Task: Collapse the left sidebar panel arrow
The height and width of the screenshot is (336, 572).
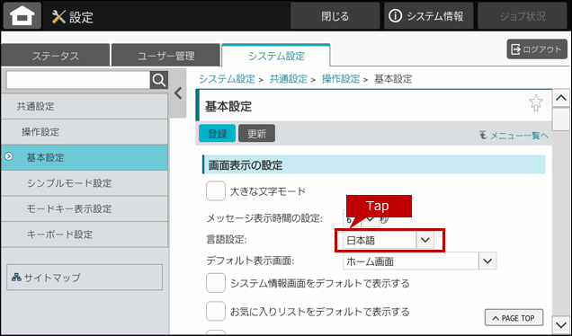Action: click(178, 93)
